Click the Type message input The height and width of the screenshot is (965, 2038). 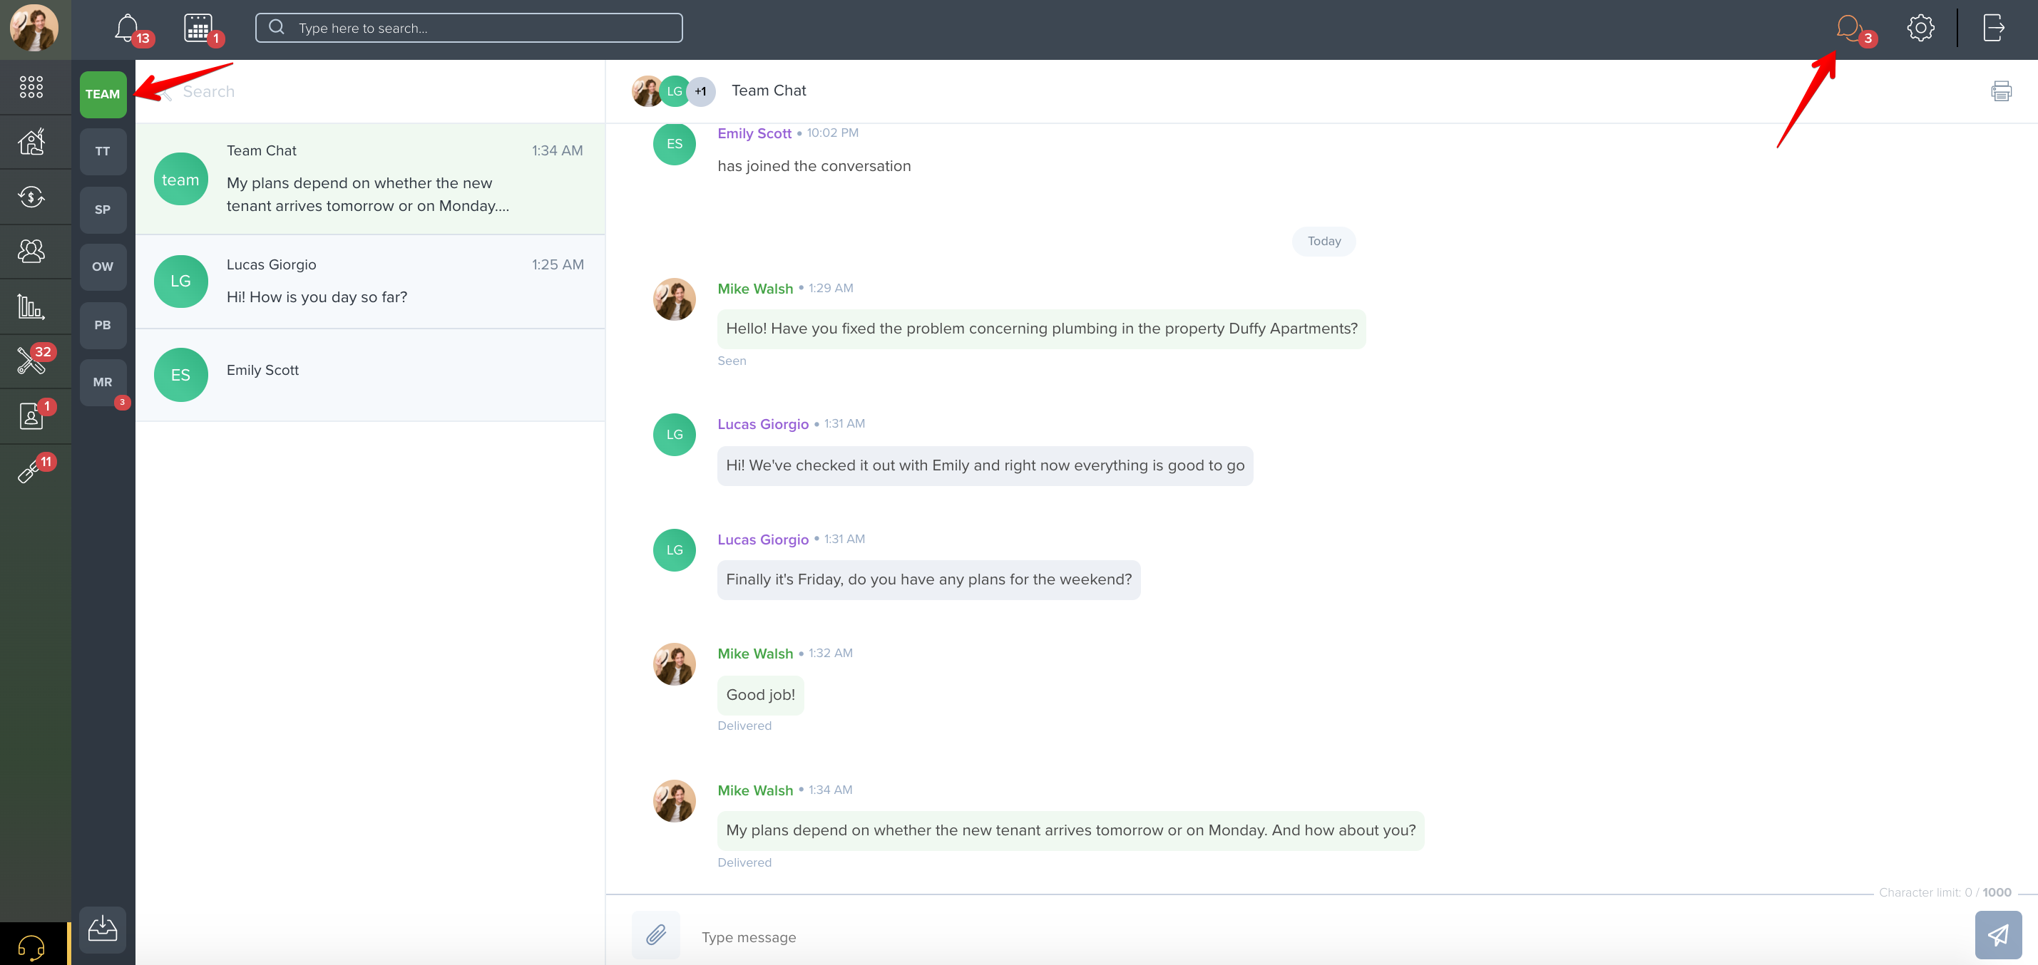pos(1329,937)
